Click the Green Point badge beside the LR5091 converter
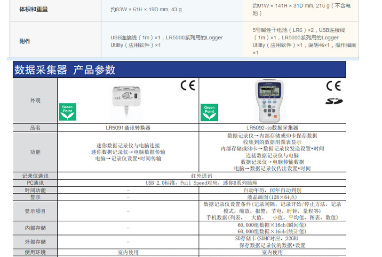The width and height of the screenshot is (382, 257). pos(67,112)
